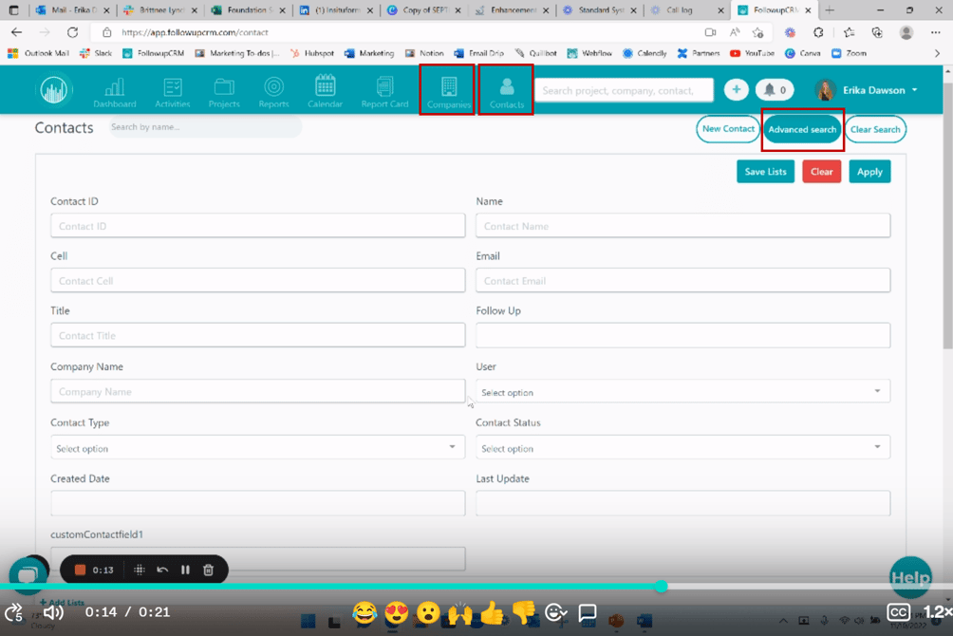
Task: Click the plus button to add new item
Action: point(737,89)
